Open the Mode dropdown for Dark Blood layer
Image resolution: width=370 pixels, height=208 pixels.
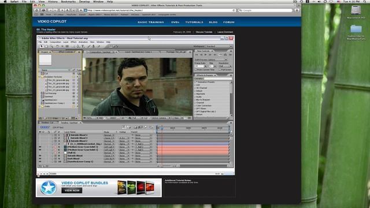point(109,159)
